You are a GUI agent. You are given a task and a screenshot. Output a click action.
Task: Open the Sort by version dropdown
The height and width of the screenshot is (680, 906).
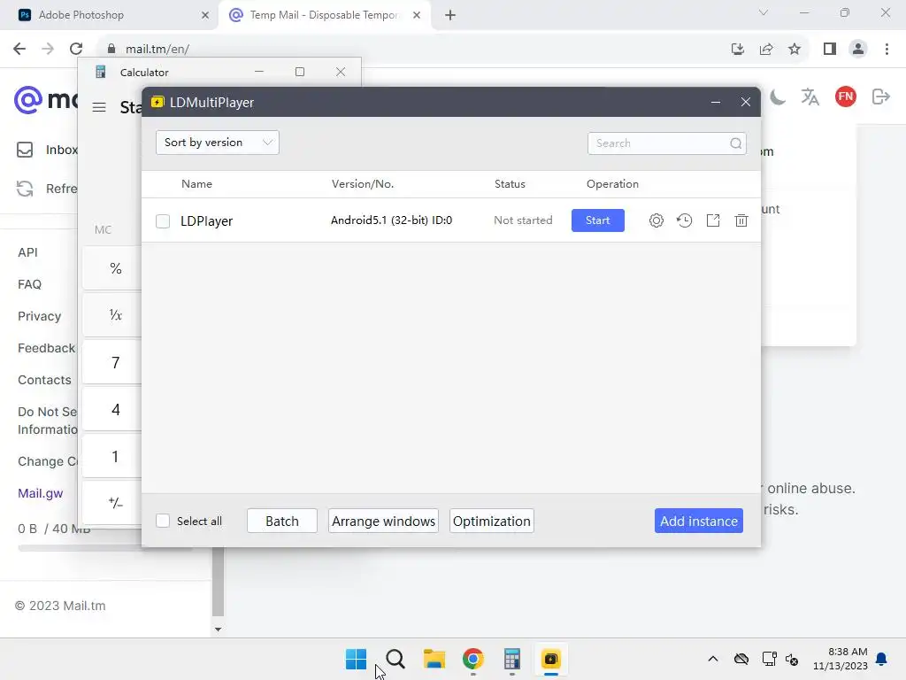pyautogui.click(x=218, y=143)
